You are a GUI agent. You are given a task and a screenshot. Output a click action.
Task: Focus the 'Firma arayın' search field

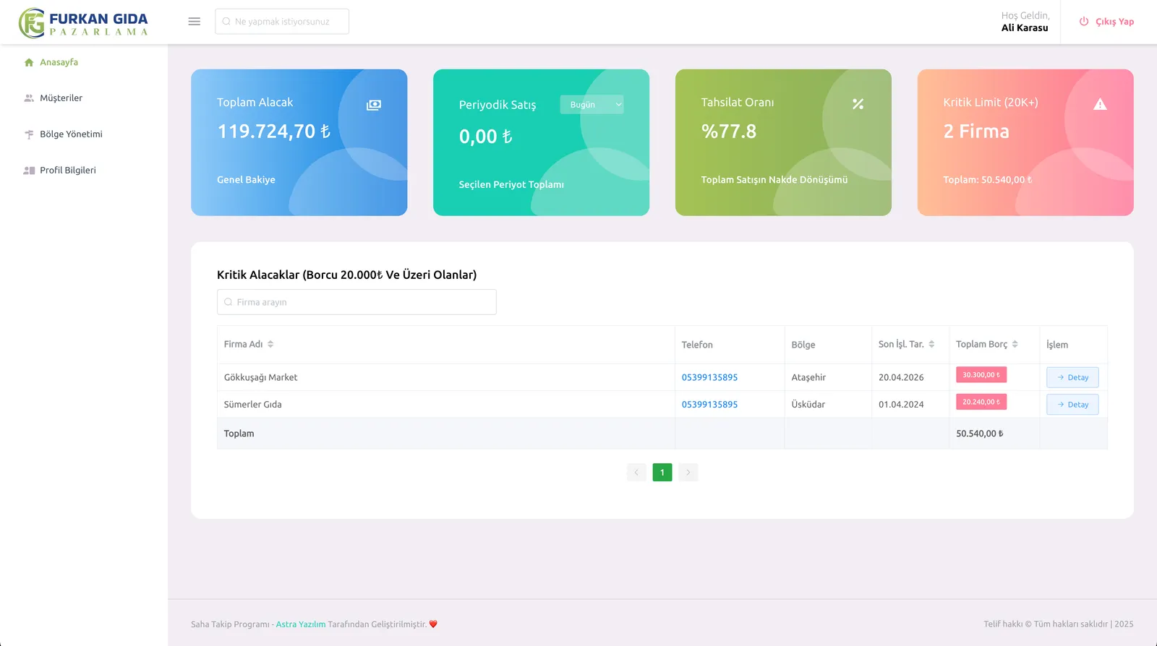[357, 302]
